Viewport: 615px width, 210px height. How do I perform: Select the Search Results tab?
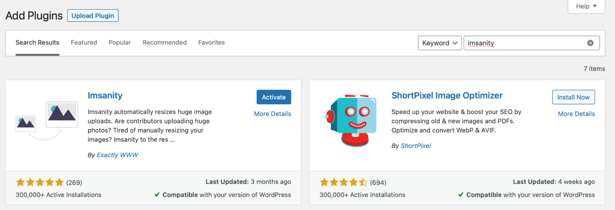[37, 43]
